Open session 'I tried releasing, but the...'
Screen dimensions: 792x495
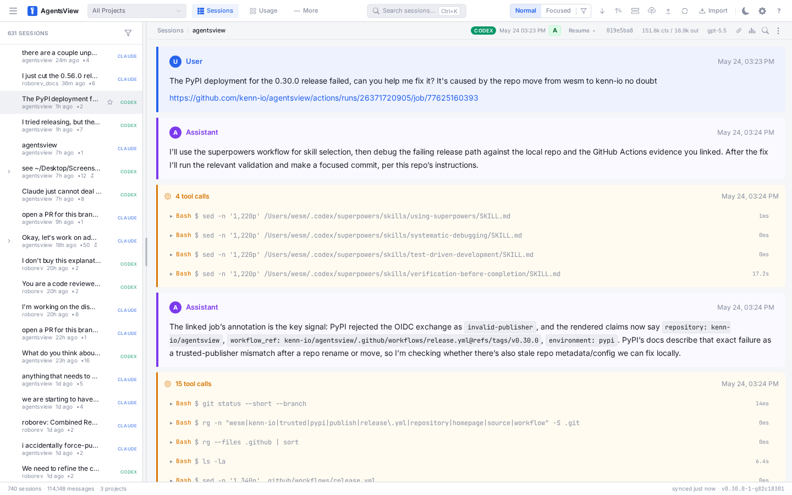click(x=71, y=125)
